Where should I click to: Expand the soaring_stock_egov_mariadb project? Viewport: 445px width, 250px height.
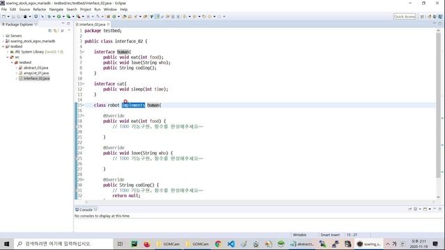(3, 41)
